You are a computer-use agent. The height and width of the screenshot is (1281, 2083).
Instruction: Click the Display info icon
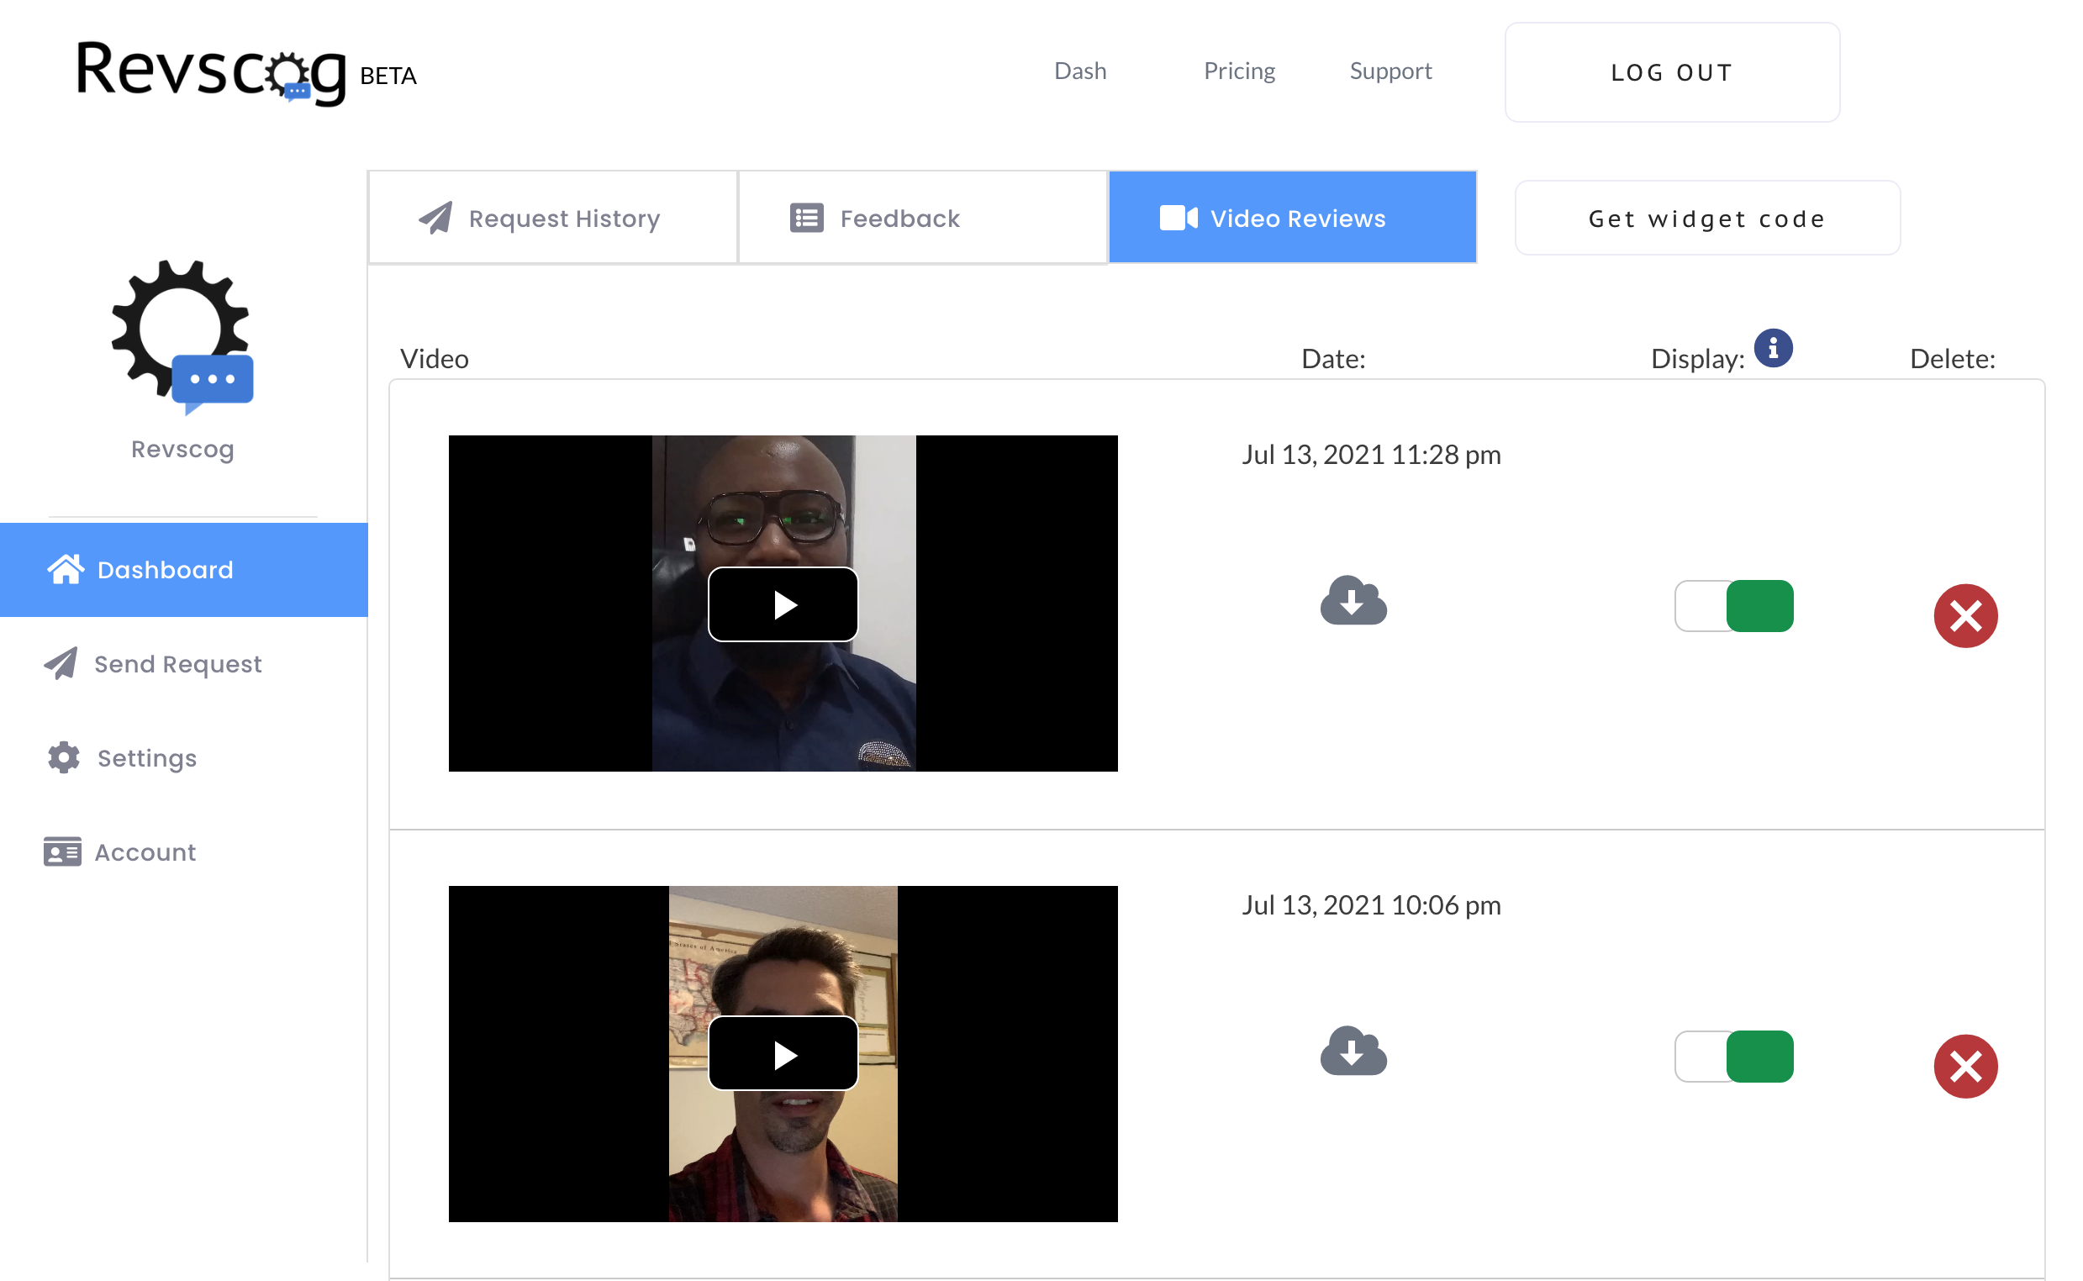(x=1772, y=348)
